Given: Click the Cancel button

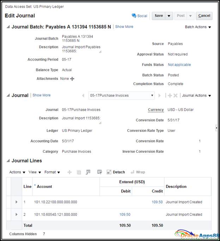Looking at the screenshot, I should 204,16.
